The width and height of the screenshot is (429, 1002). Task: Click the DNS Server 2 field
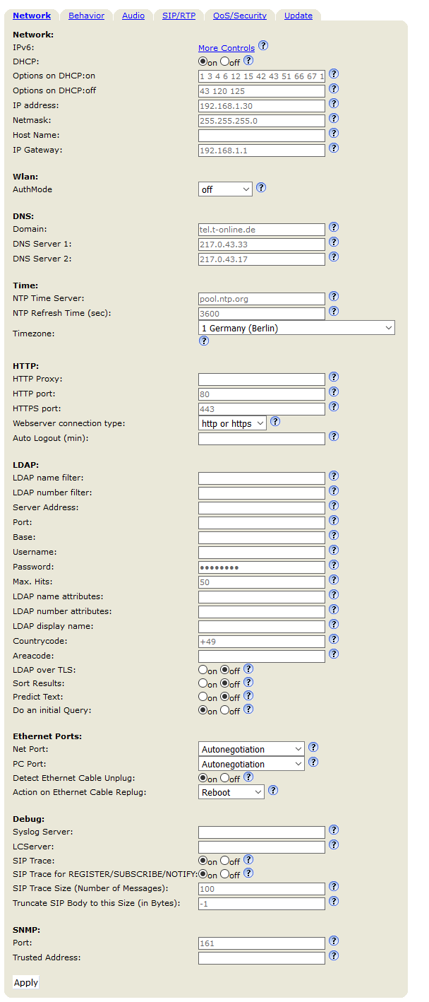click(x=262, y=259)
